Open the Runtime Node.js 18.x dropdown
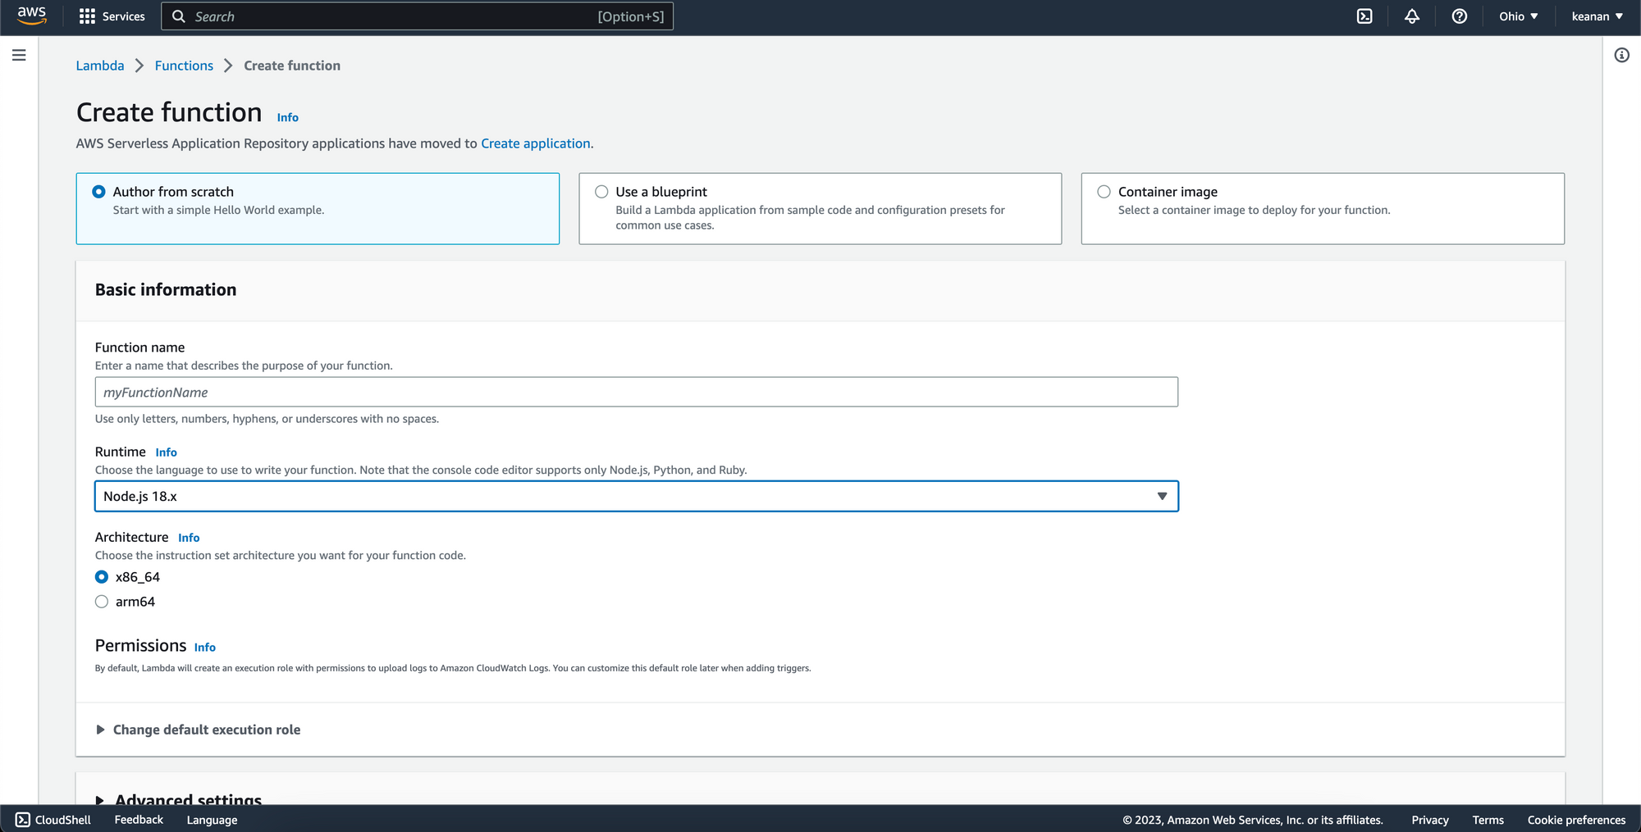The image size is (1641, 832). (637, 496)
